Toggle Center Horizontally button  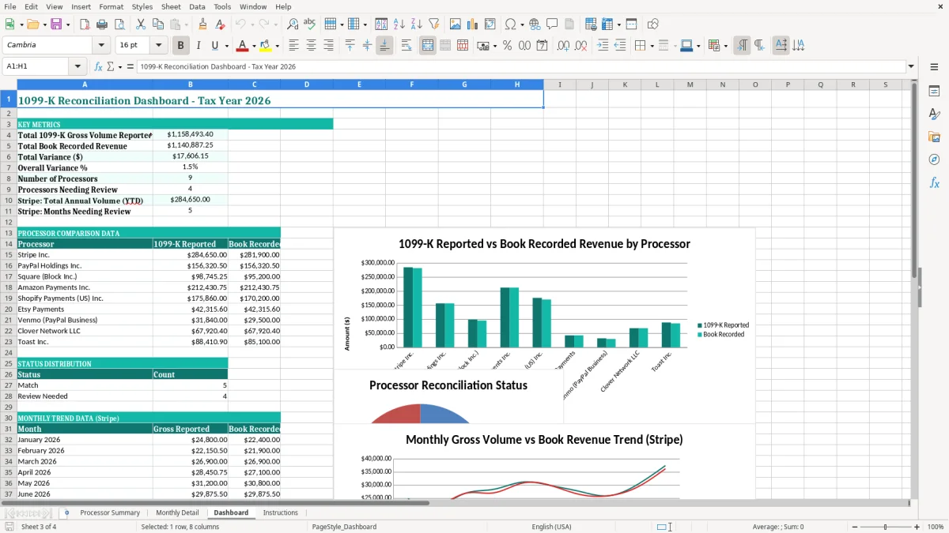[x=311, y=46]
